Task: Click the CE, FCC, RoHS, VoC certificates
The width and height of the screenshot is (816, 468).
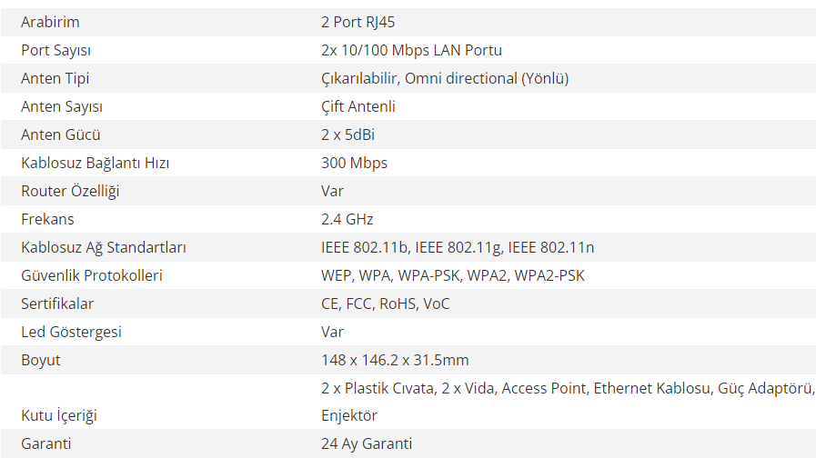Action: [385, 304]
